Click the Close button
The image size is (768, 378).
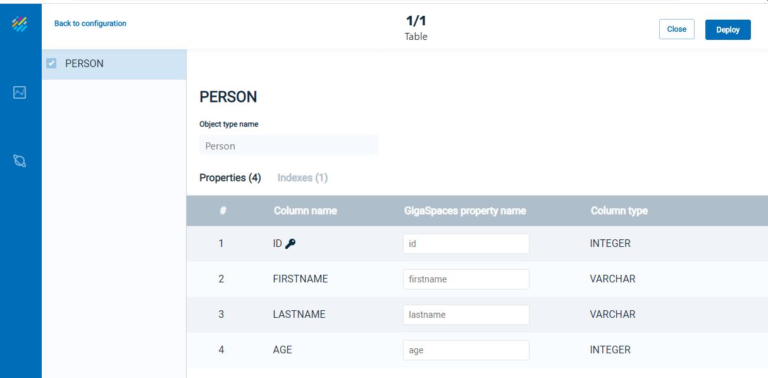[x=677, y=29]
